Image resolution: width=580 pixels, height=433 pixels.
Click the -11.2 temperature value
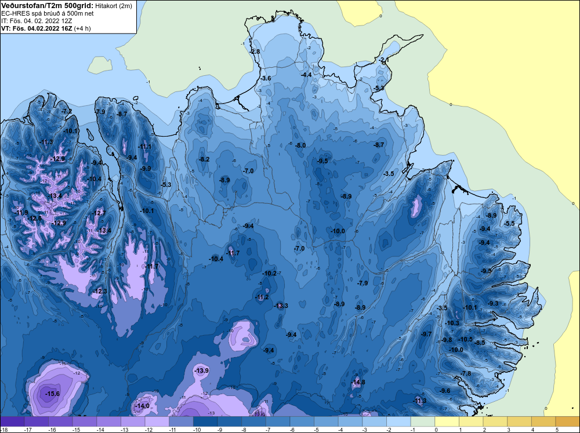[262, 297]
